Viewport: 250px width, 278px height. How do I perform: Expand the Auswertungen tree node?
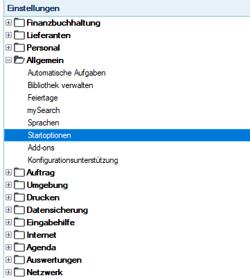[8, 260]
